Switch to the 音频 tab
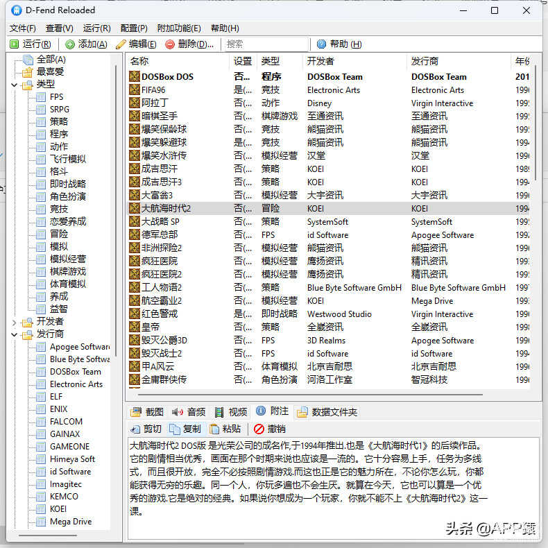Viewport: 548px width, 548px height. point(189,412)
